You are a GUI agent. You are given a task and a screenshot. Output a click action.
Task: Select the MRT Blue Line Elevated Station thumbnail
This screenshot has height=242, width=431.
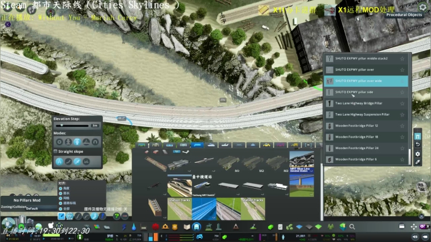pos(302,162)
